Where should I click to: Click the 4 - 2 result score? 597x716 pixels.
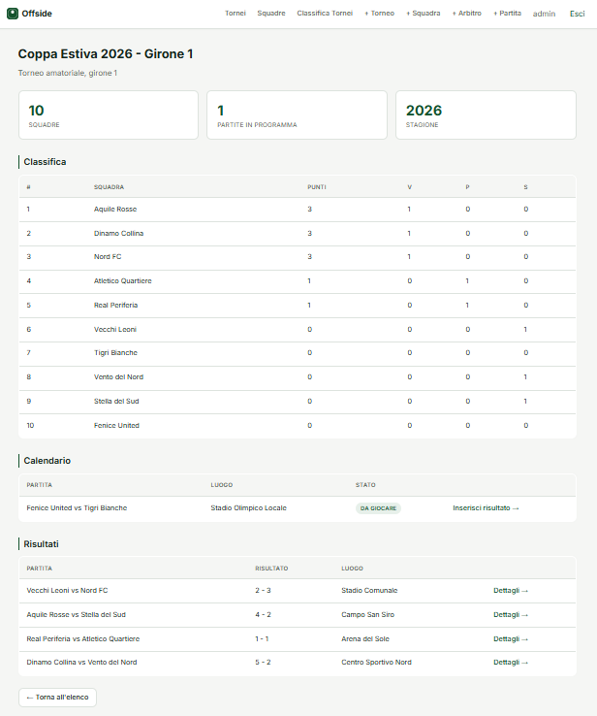pos(263,615)
